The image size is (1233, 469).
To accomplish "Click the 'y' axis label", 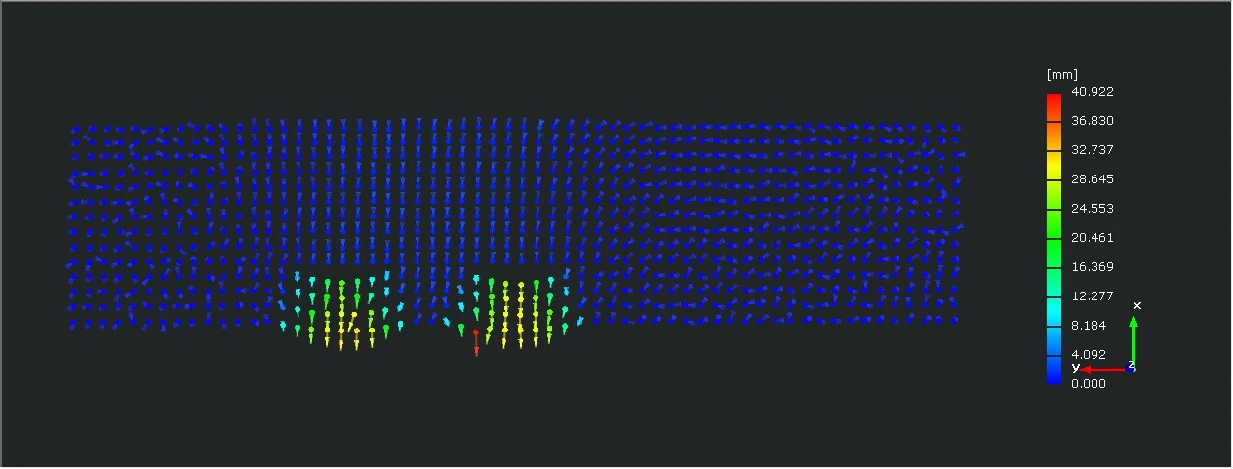I will (1075, 368).
